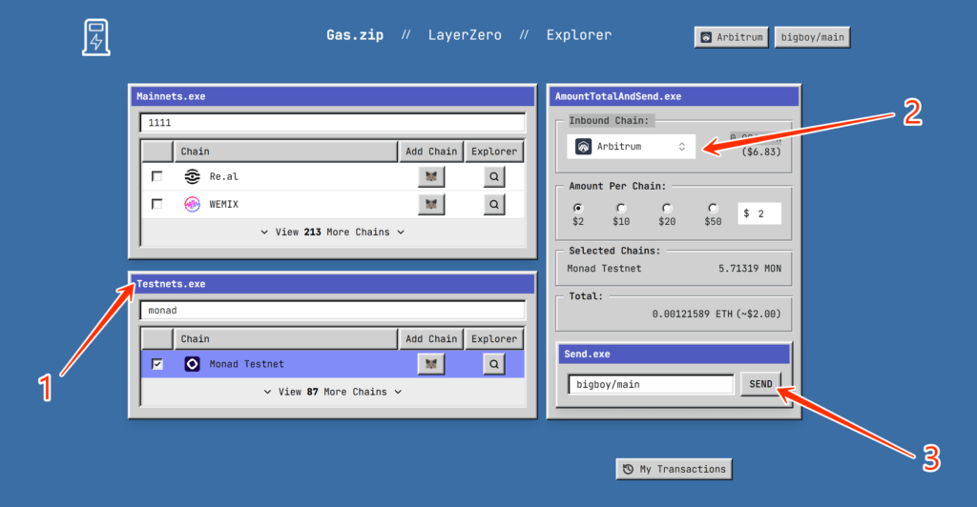Add Monad Testnet via MetaMask fox icon
The width and height of the screenshot is (977, 507).
coord(431,364)
